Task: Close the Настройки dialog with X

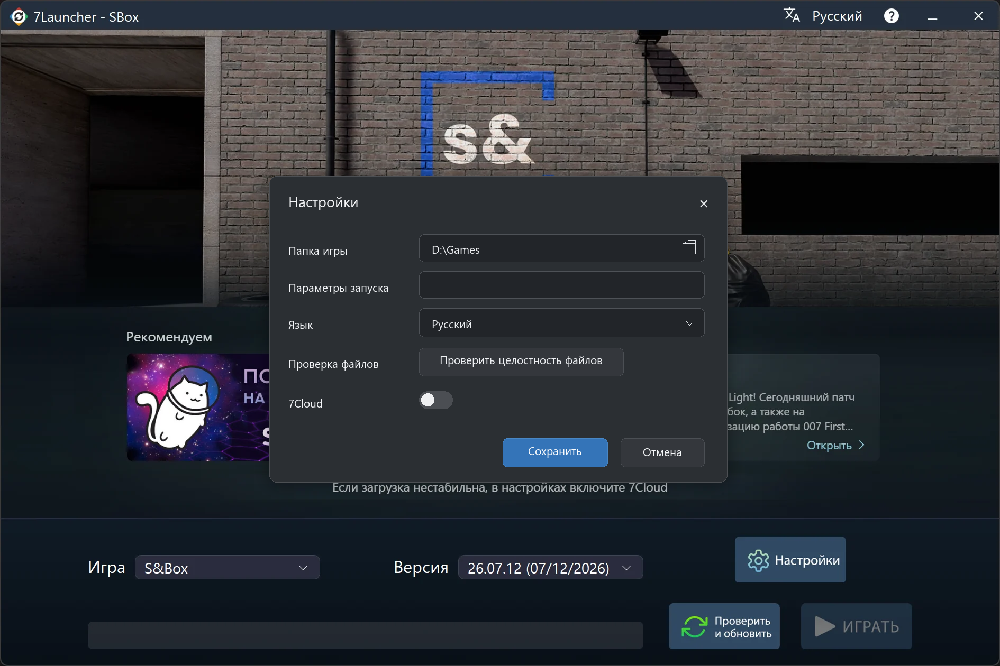Action: (703, 203)
